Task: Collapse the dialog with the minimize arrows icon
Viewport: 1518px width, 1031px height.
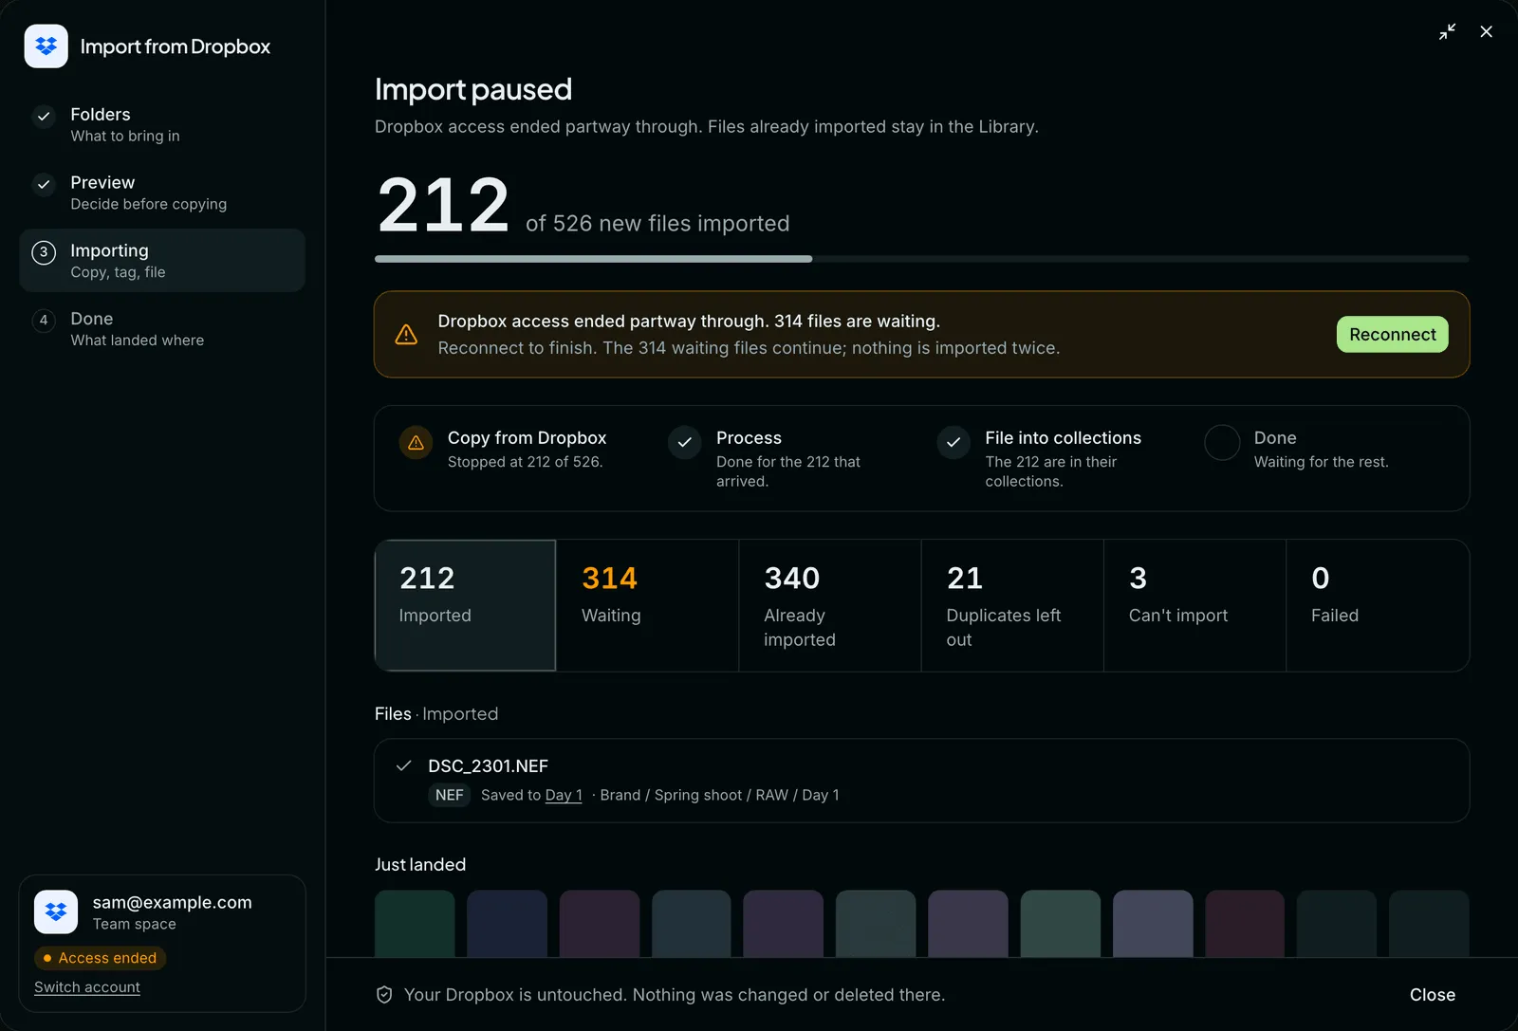Action: [x=1447, y=31]
